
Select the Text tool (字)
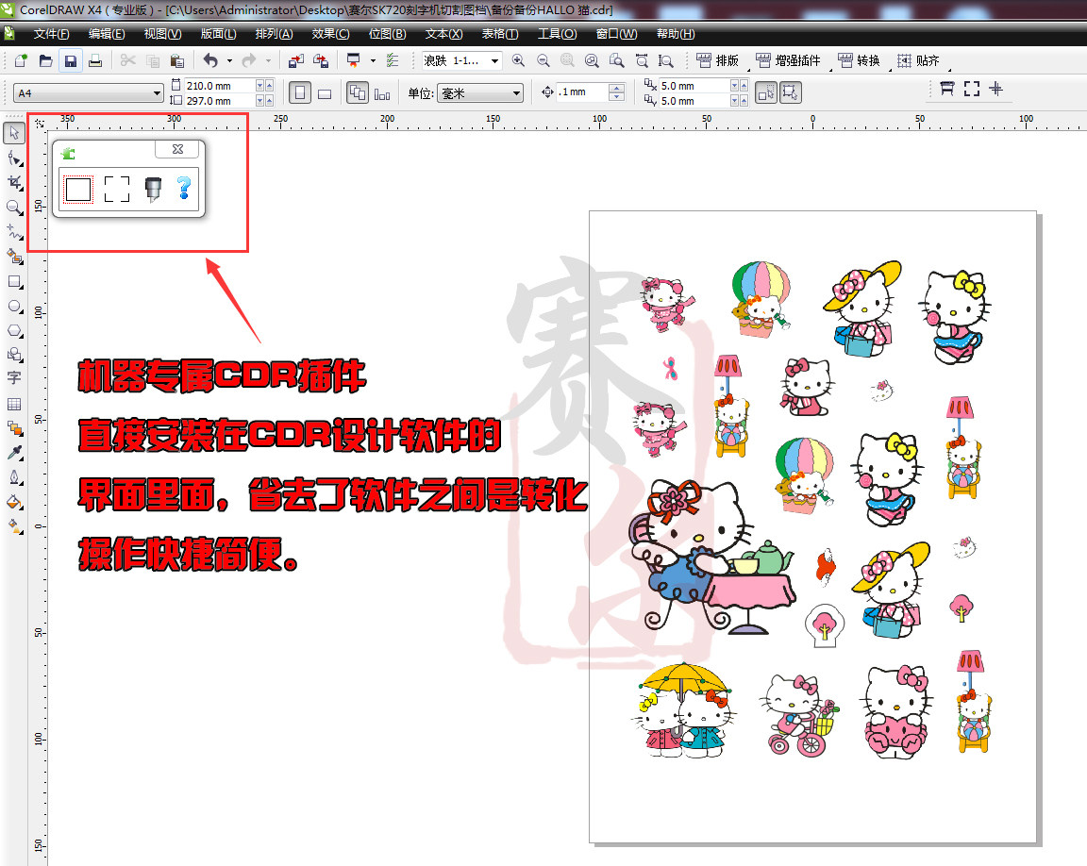(14, 378)
